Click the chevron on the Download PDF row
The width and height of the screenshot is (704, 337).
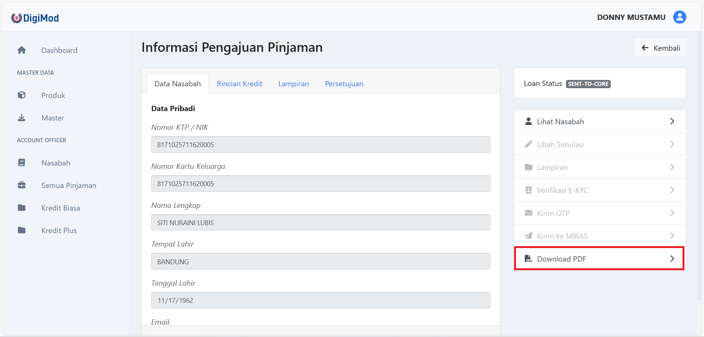(x=672, y=259)
